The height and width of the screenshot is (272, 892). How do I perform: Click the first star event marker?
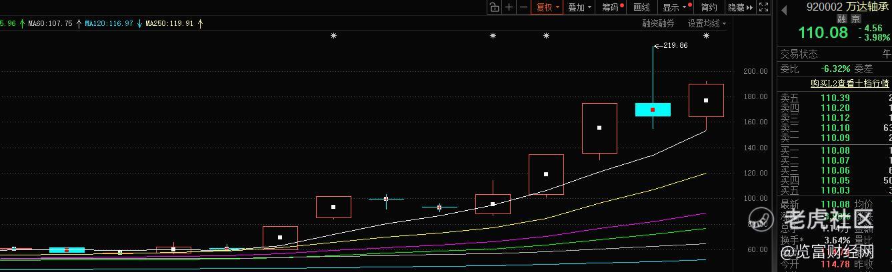pos(333,36)
